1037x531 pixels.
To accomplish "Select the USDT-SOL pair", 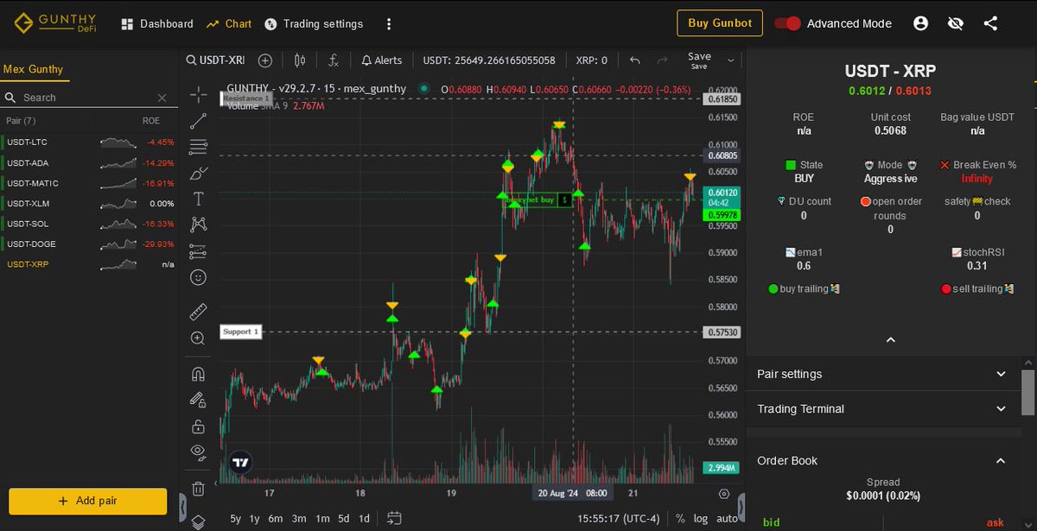I will (x=89, y=224).
